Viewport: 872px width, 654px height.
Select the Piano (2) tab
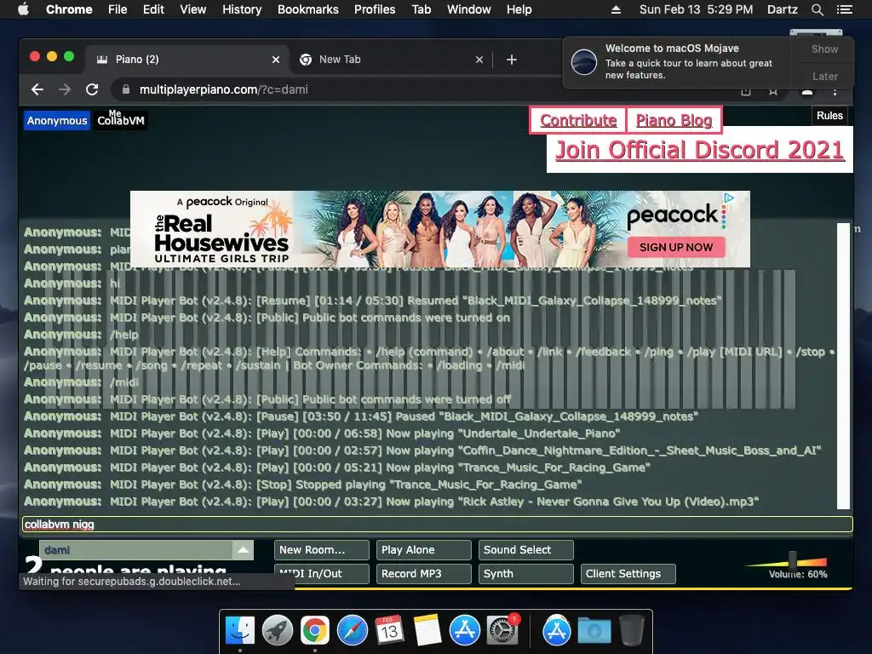click(x=186, y=60)
